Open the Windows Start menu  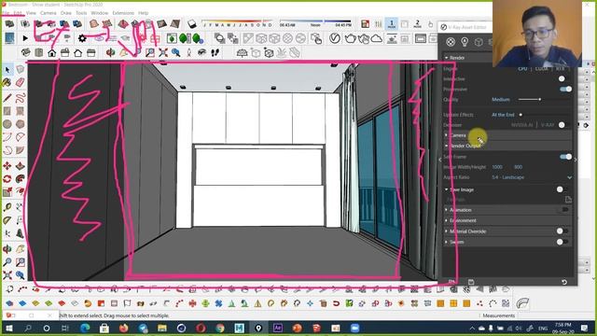pos(8,328)
